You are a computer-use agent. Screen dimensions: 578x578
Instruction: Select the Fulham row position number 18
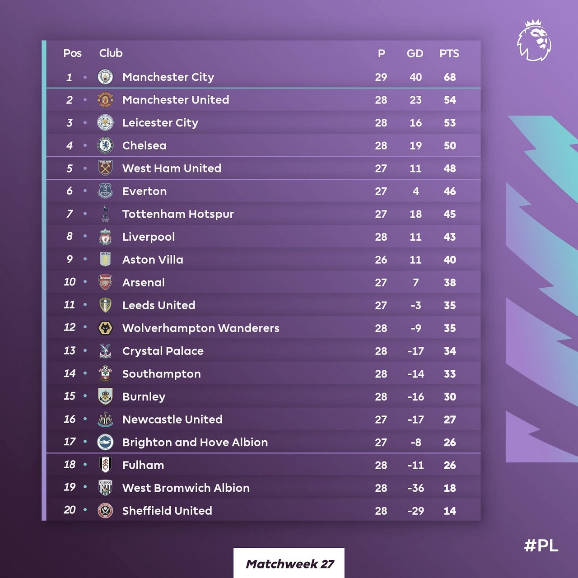click(x=70, y=464)
